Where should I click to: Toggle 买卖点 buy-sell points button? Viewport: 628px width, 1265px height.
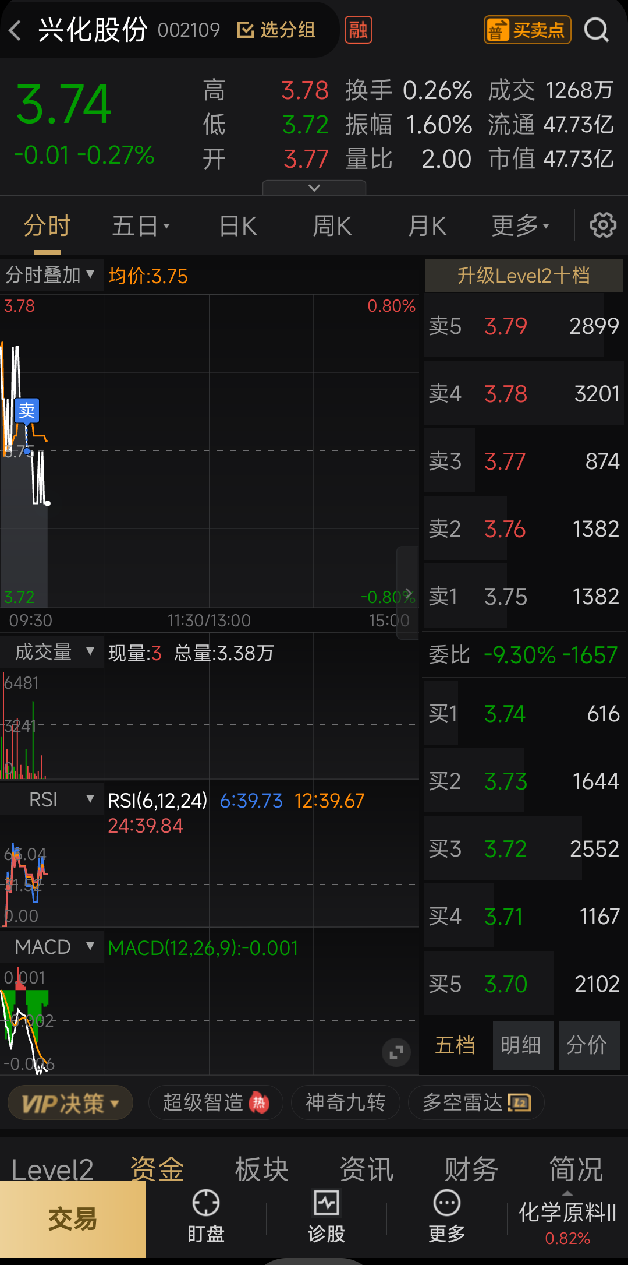pos(527,30)
